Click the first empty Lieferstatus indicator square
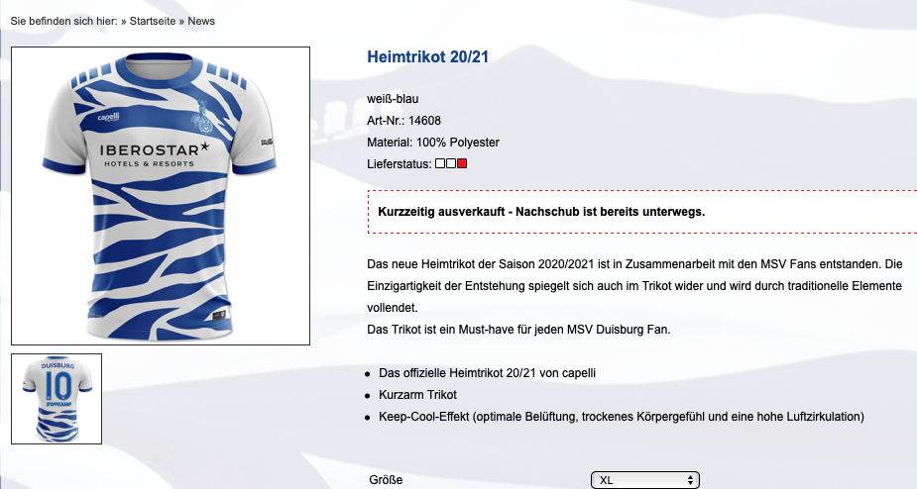 tap(440, 163)
